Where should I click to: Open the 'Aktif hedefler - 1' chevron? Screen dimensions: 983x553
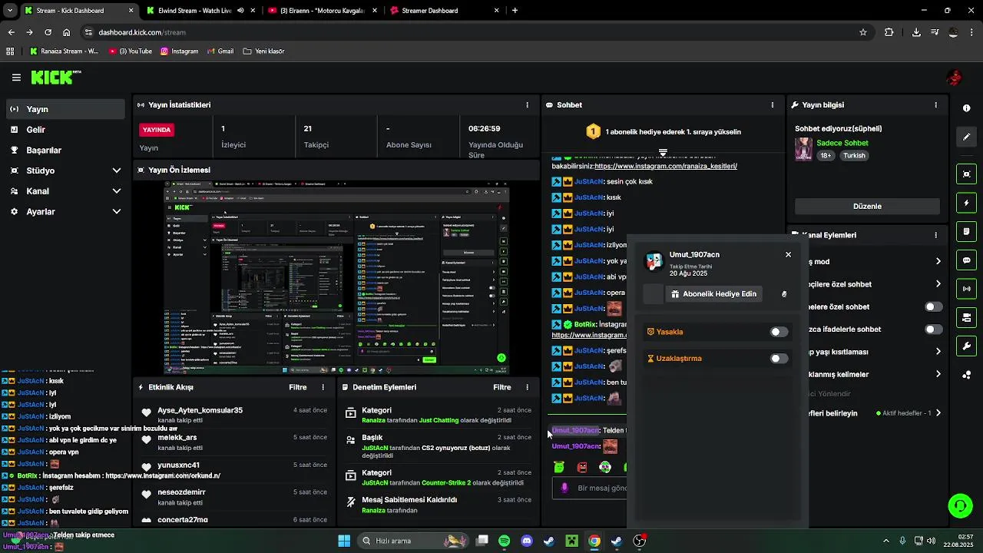(938, 413)
